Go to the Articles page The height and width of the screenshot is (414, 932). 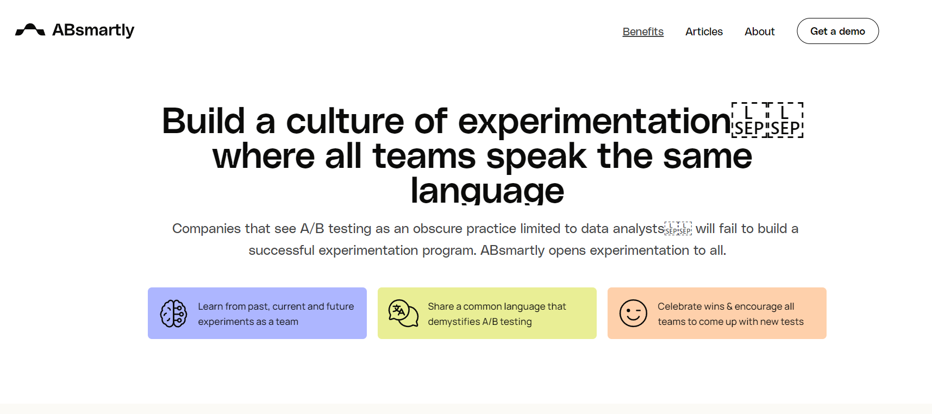(704, 32)
